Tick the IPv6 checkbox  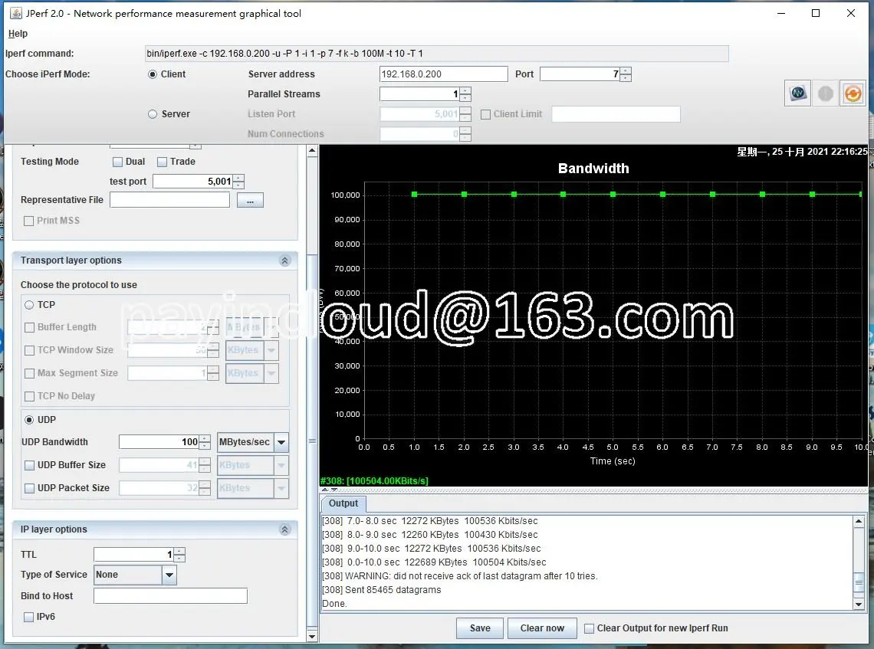point(28,617)
